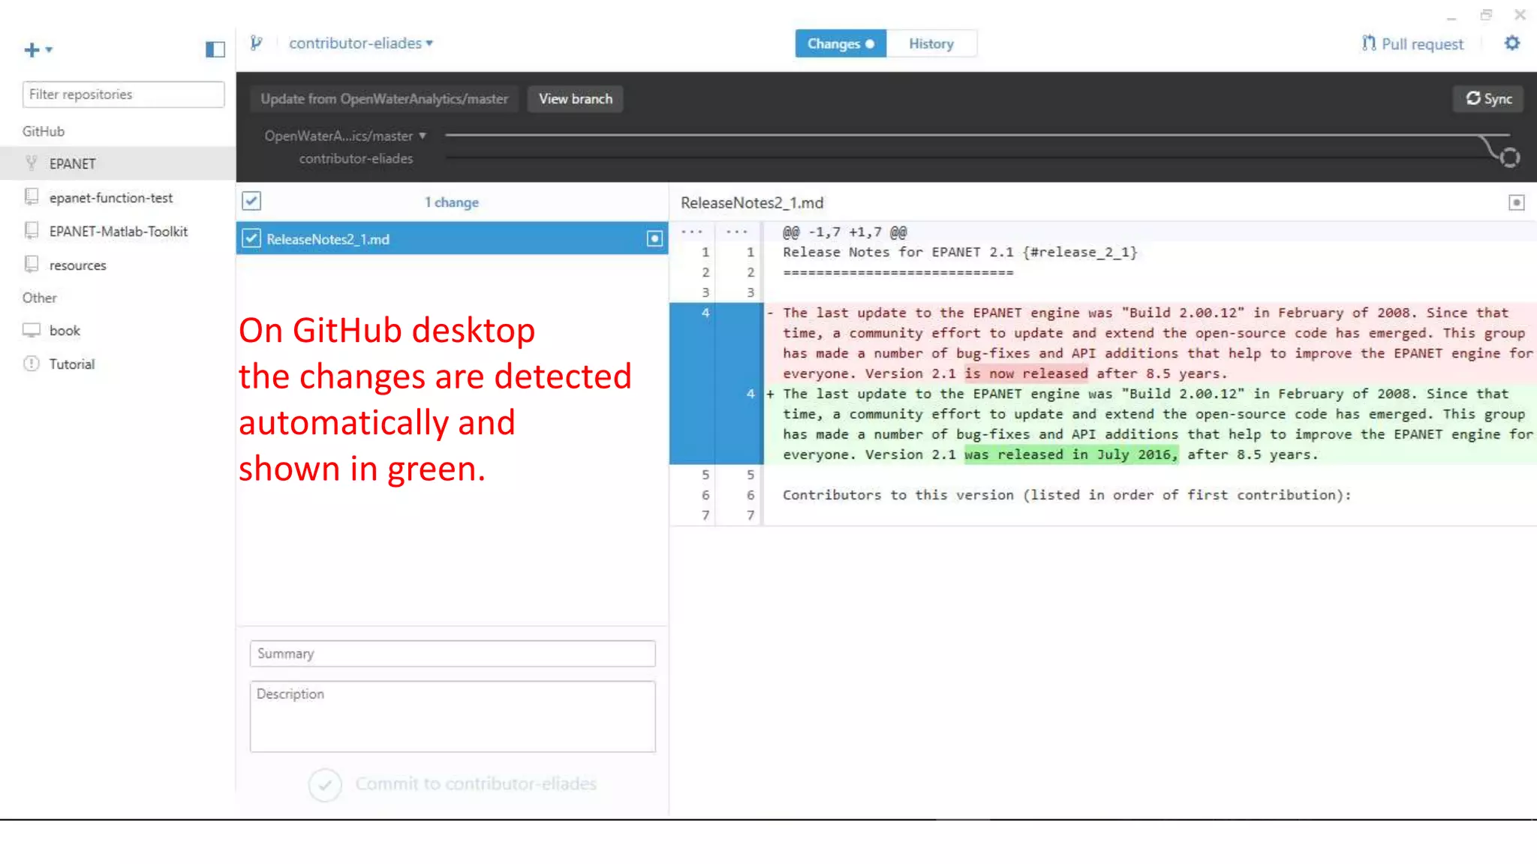This screenshot has height=864, width=1537.
Task: Select the ReleaseNotes2_1.md changed file row
Action: 453,238
